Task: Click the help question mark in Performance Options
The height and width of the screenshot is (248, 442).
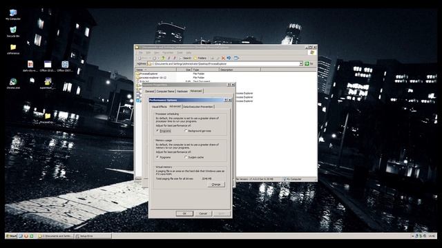Action: [x=226, y=100]
